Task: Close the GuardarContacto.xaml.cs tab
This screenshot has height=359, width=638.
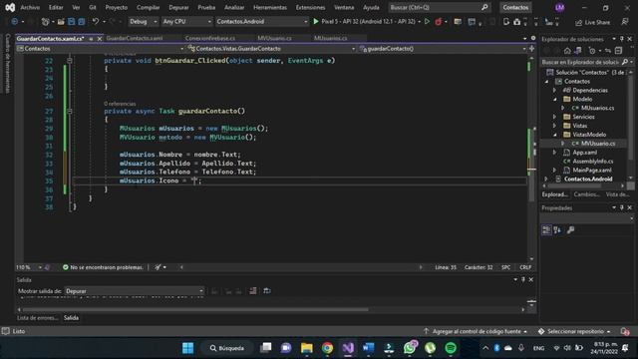Action: point(100,39)
